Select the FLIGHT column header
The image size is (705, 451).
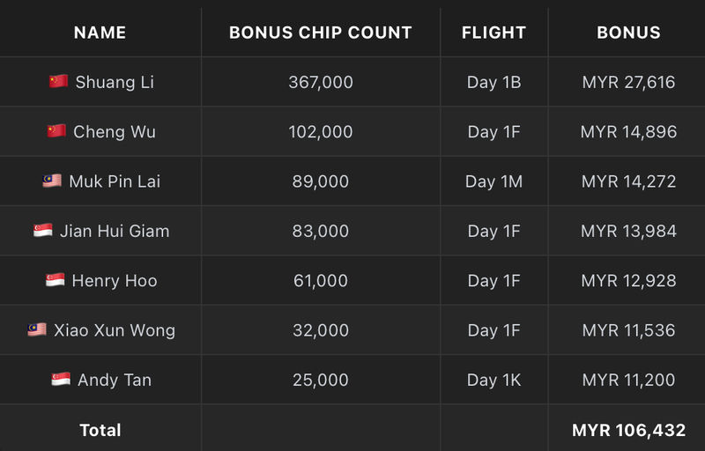[493, 33]
